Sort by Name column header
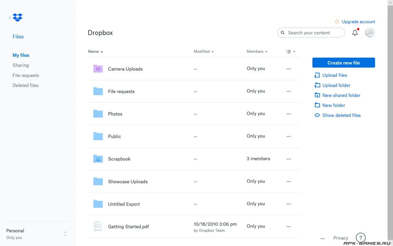 (x=95, y=51)
